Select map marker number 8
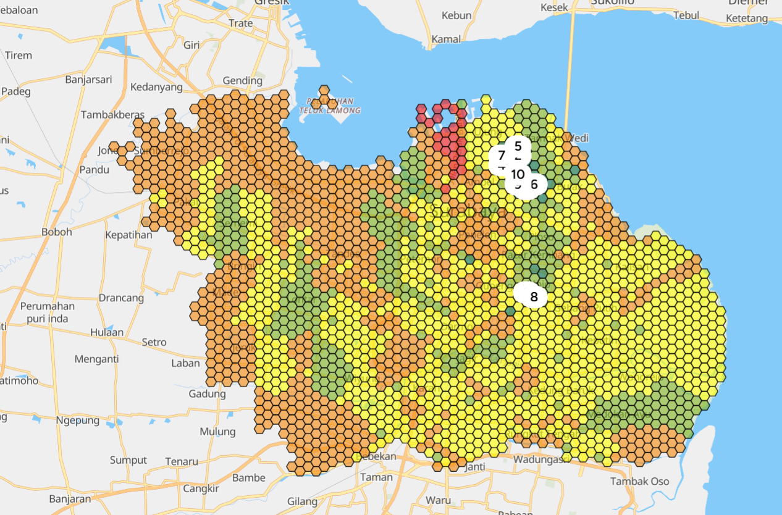Image resolution: width=782 pixels, height=515 pixels. coord(534,296)
